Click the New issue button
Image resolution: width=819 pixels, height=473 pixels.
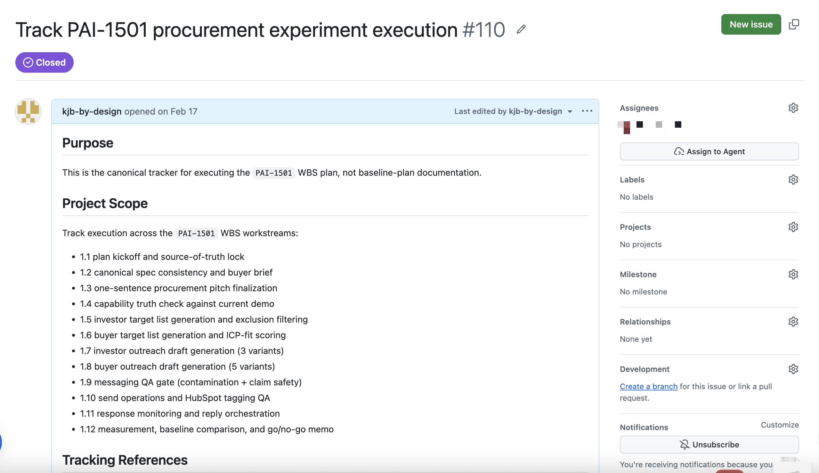751,24
